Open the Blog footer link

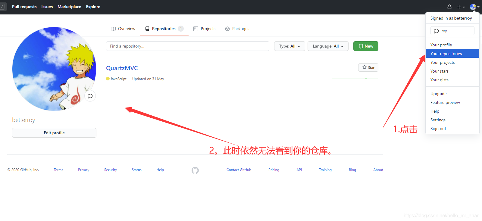pos(352,170)
